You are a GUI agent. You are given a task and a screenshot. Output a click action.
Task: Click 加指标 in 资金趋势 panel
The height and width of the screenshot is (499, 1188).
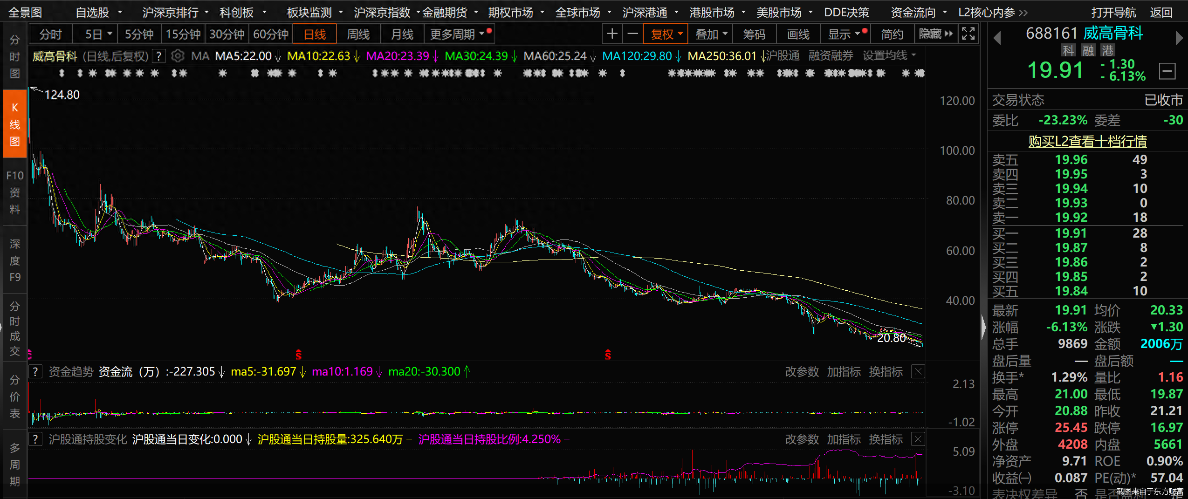pos(844,372)
